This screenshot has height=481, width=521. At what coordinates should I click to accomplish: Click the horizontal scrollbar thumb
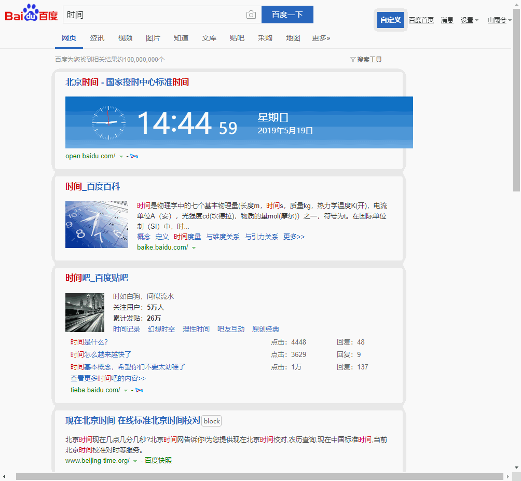click(259, 477)
